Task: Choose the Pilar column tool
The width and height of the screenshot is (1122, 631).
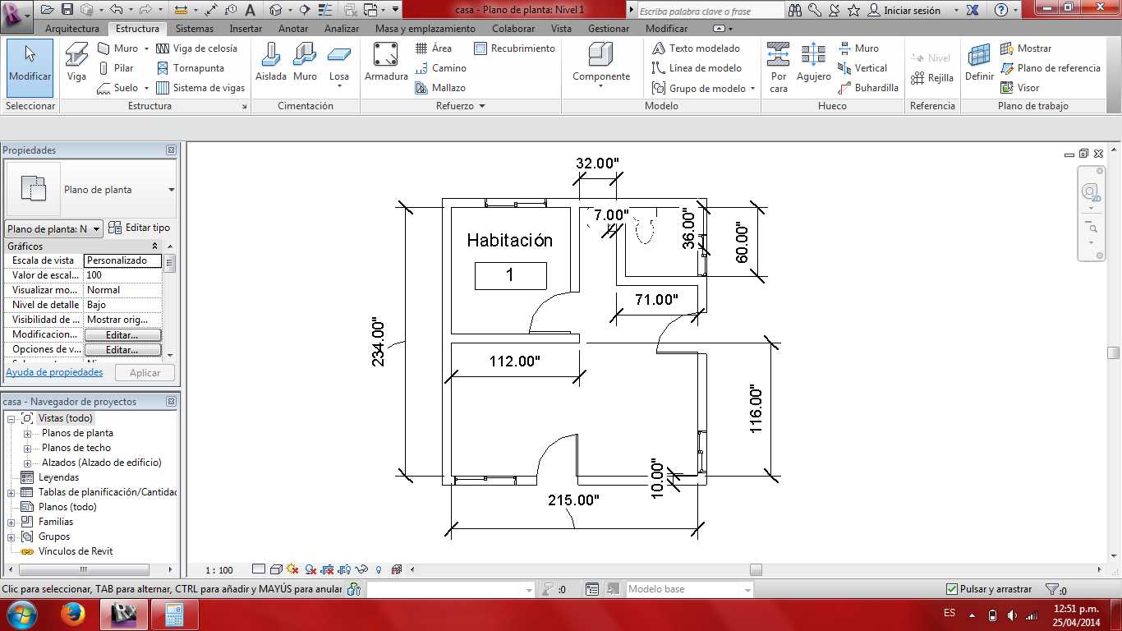Action: (x=115, y=68)
